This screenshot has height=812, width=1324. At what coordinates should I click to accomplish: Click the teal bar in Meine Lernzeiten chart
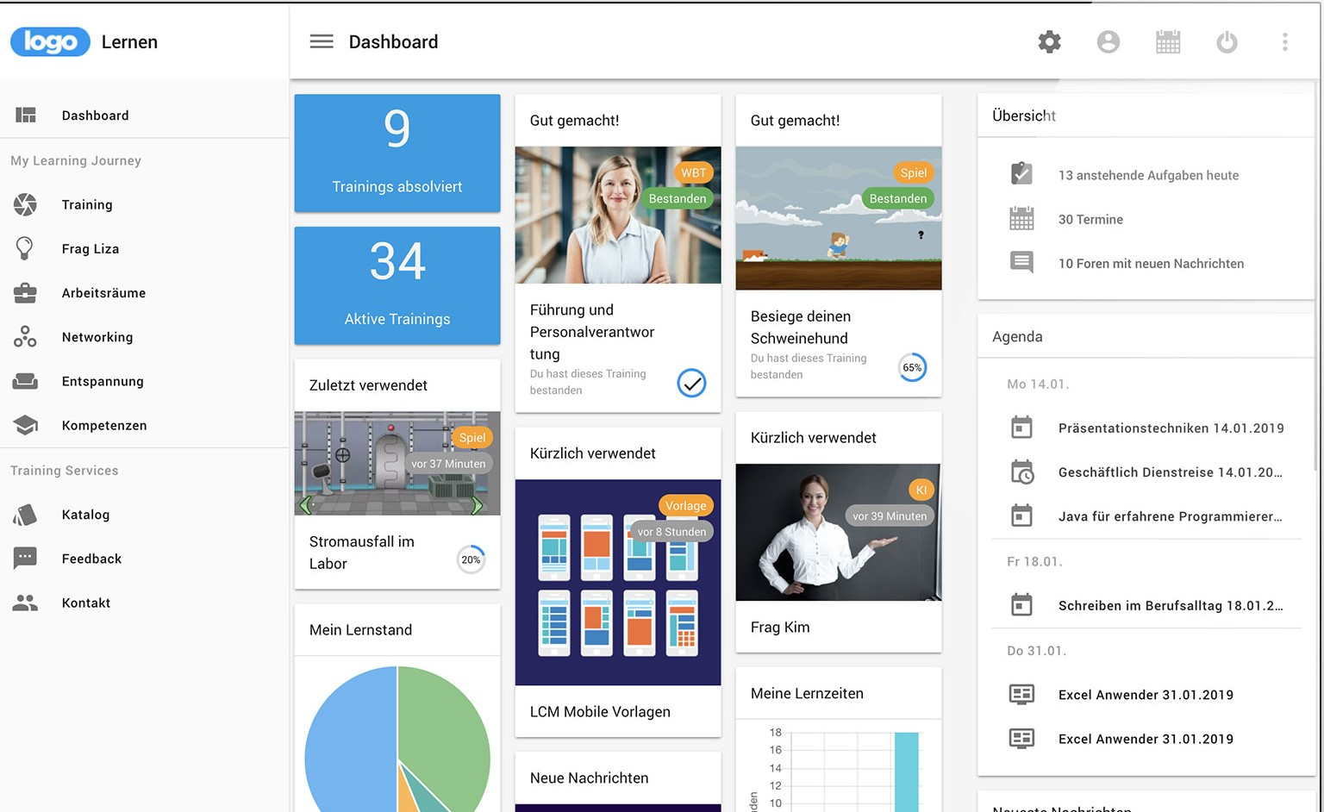click(x=906, y=771)
